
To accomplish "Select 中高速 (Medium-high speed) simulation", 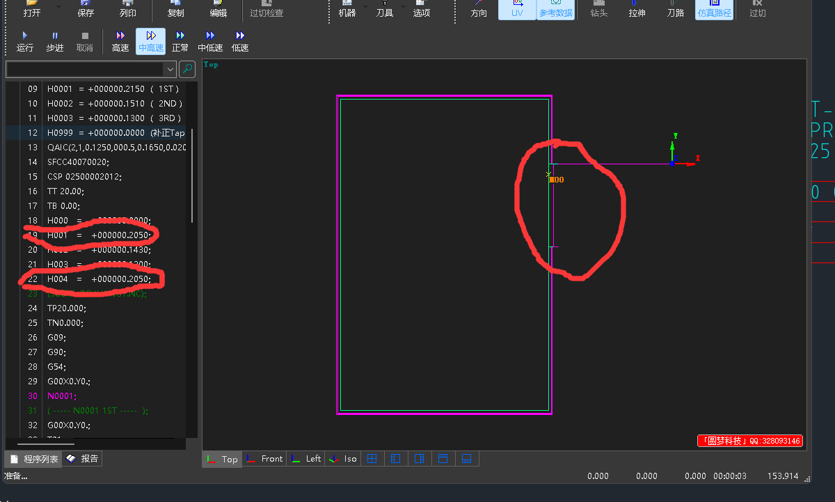I will [x=151, y=42].
